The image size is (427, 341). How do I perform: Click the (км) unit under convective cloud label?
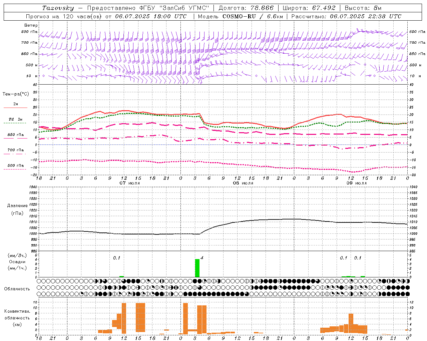coord(17,324)
